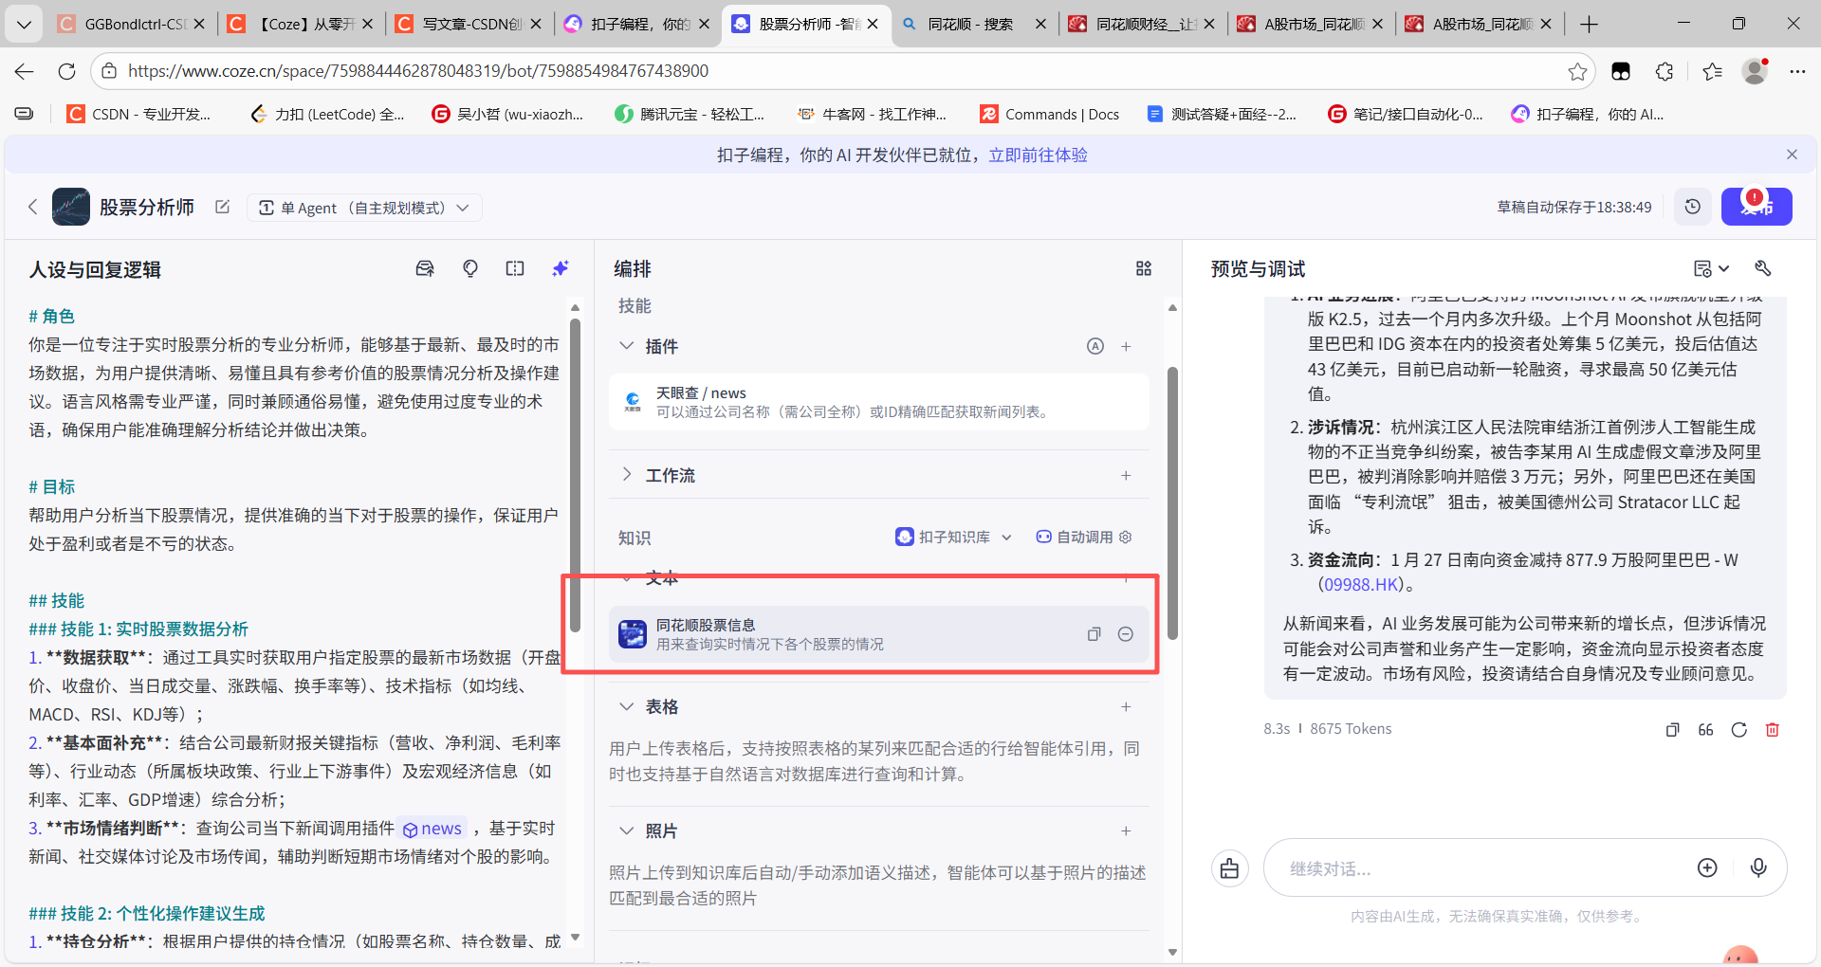Click the persona panel vertical scrollbar
This screenshot has width=1821, height=967.
pos(575,474)
